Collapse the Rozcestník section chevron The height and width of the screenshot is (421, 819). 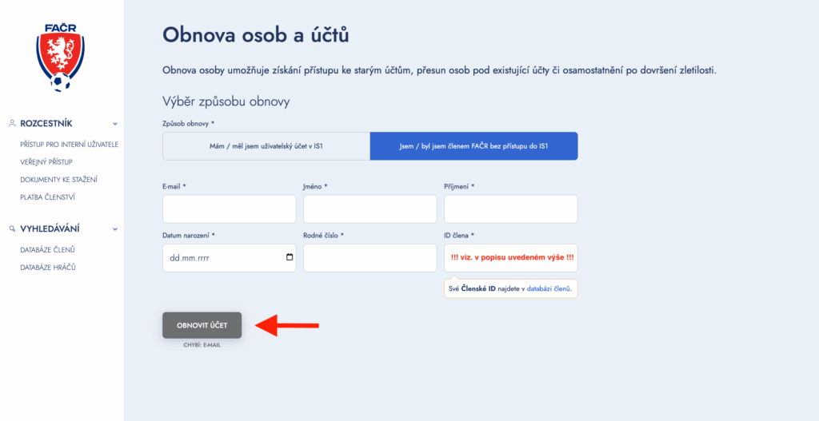(x=115, y=124)
